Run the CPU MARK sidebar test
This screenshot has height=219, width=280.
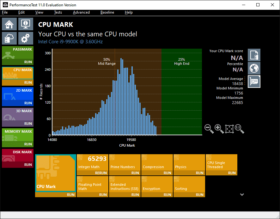coord(18,82)
